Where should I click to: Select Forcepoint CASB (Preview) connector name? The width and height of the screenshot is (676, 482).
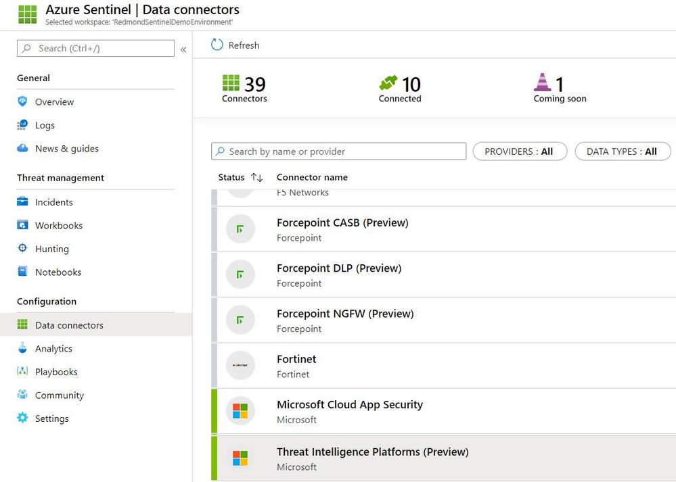point(342,222)
